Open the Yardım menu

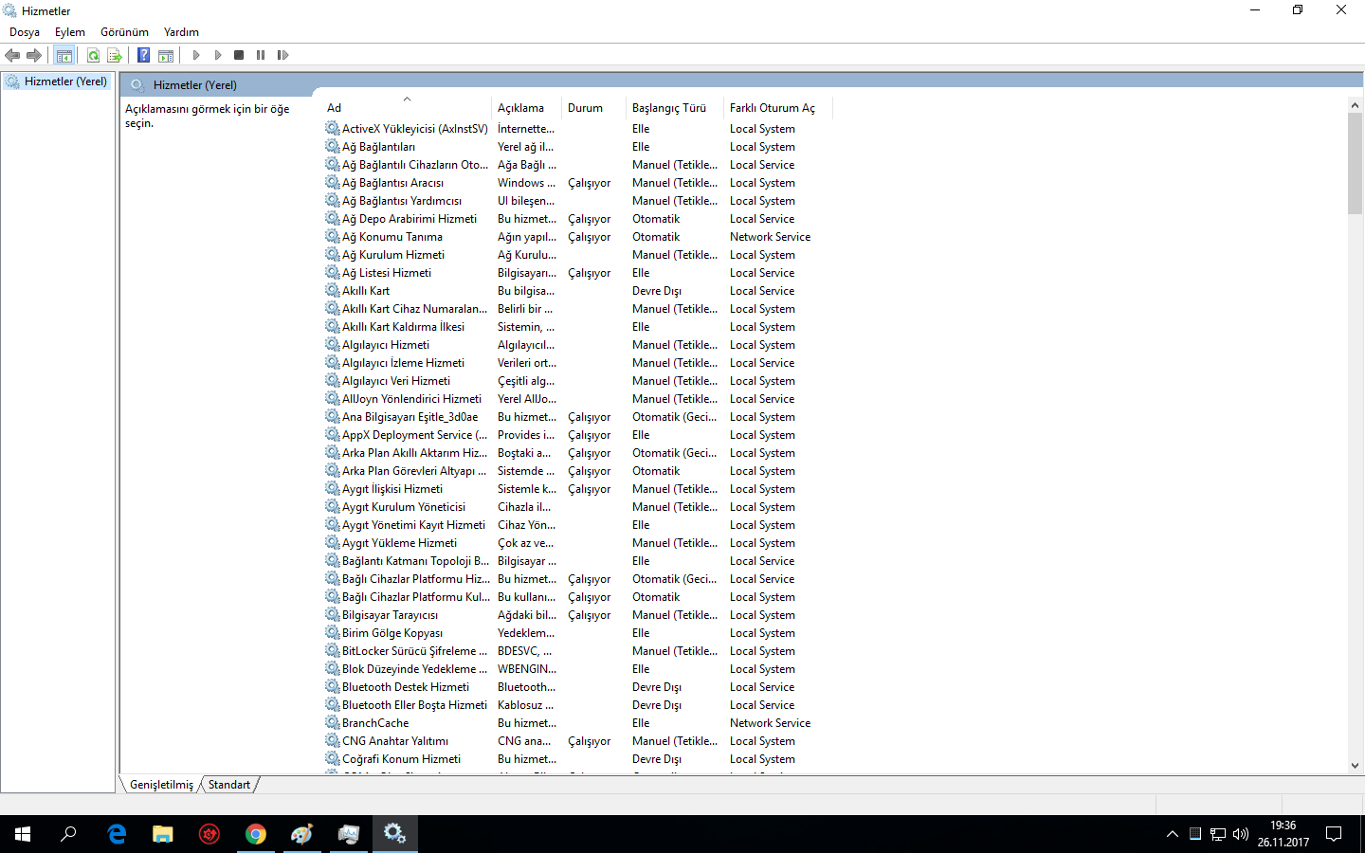pyautogui.click(x=181, y=32)
